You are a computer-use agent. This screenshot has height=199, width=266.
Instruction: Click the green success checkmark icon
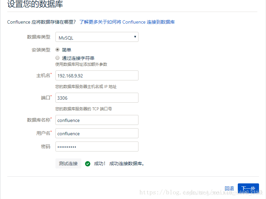point(88,164)
